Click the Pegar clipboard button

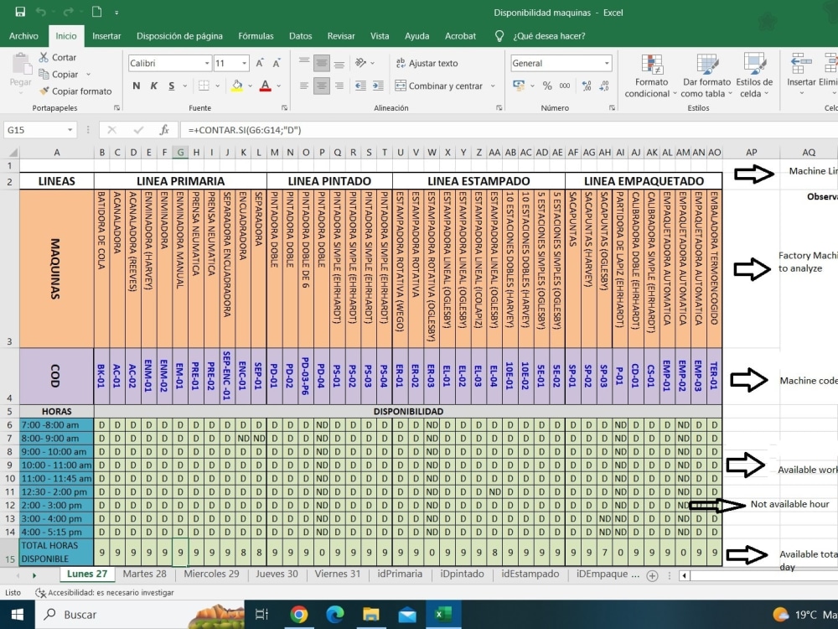click(x=20, y=72)
